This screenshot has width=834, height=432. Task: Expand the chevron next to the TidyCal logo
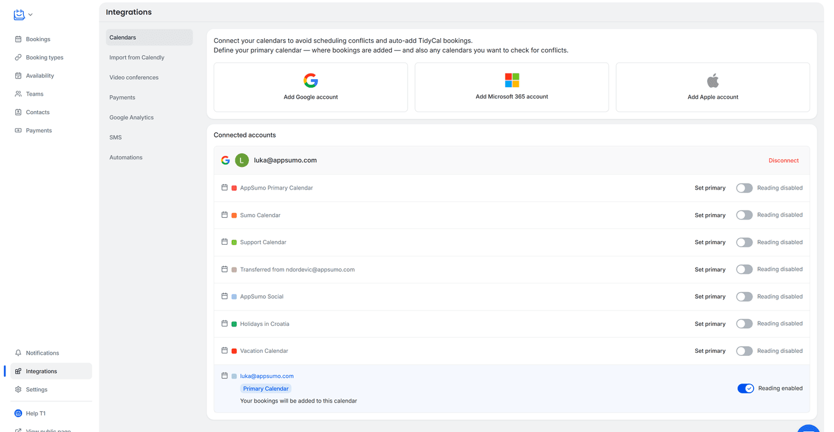point(29,14)
